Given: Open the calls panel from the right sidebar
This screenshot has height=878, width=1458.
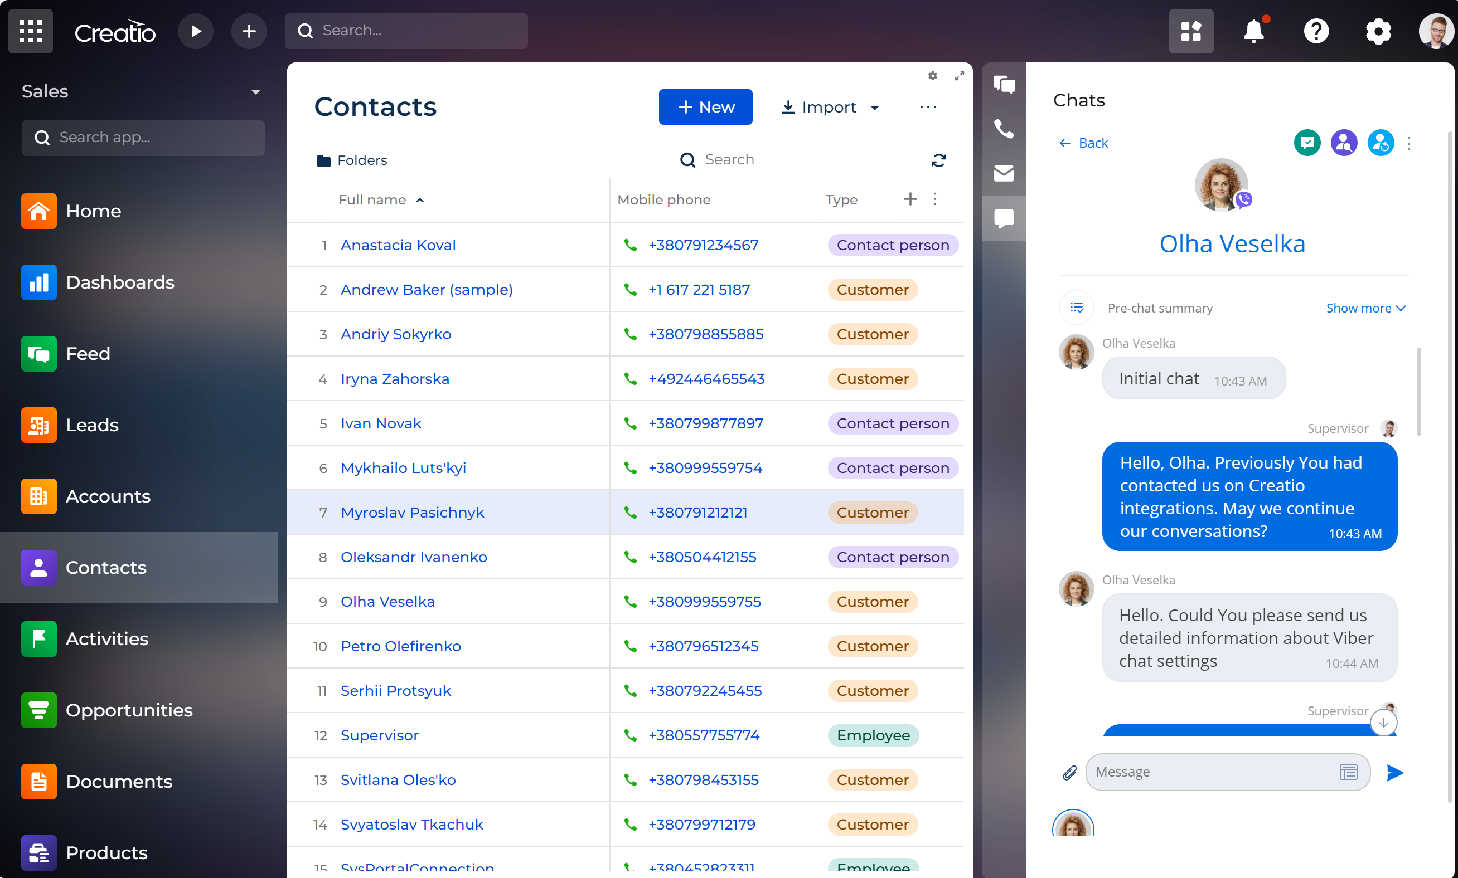Looking at the screenshot, I should 1004,129.
